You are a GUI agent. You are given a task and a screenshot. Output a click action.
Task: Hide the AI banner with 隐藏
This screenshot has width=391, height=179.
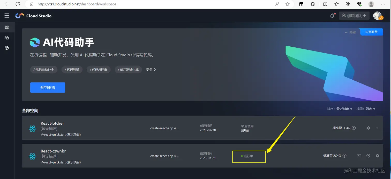(350, 32)
